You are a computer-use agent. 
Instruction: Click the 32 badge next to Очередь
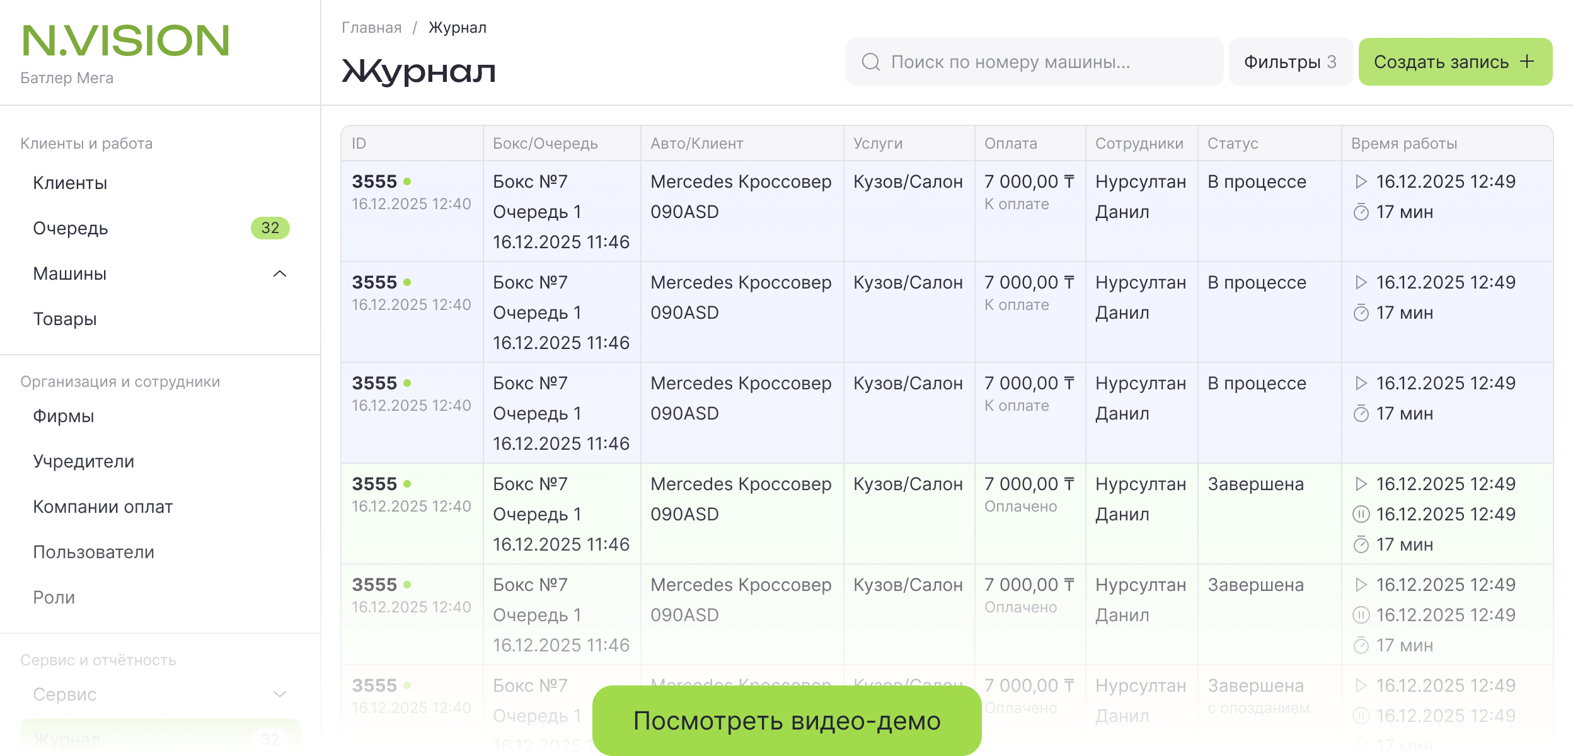pos(270,228)
